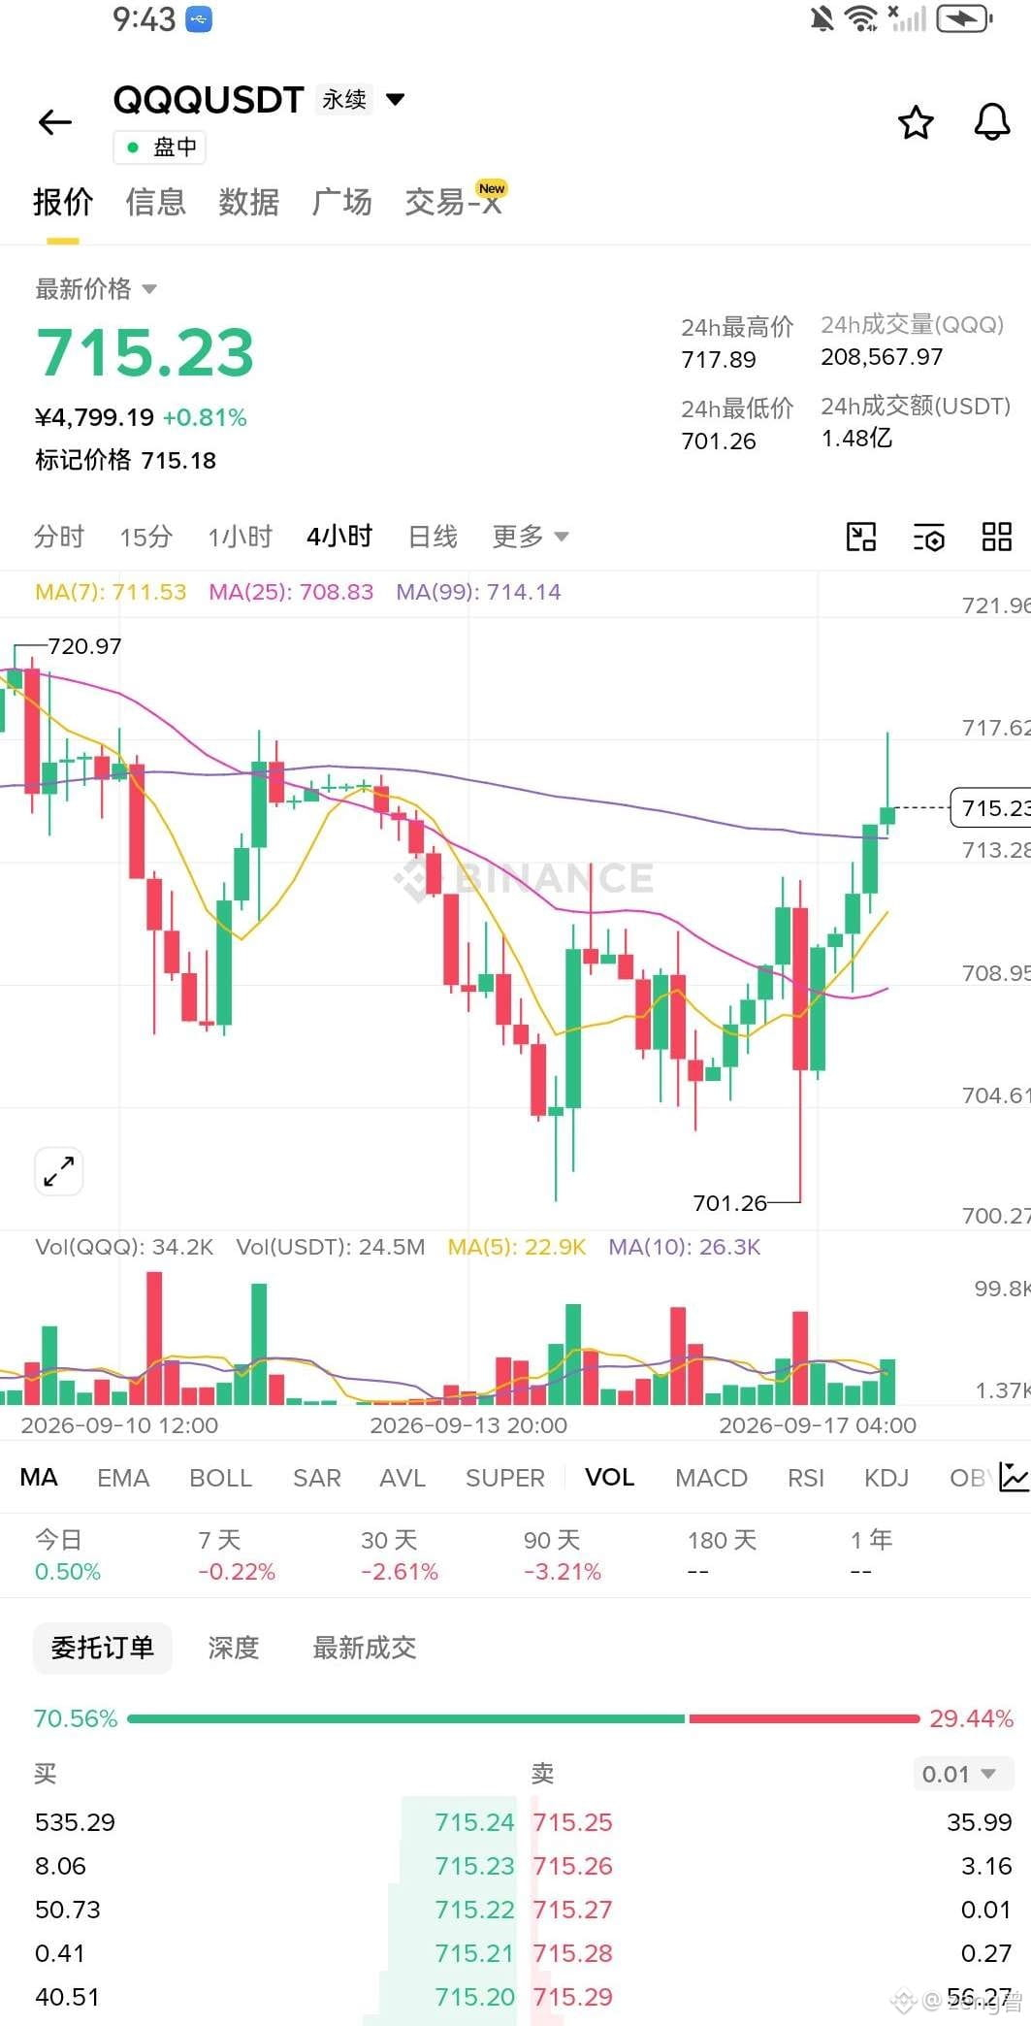The height and width of the screenshot is (2026, 1031).
Task: Expand the 更多 timeframe dropdown
Action: (x=531, y=537)
